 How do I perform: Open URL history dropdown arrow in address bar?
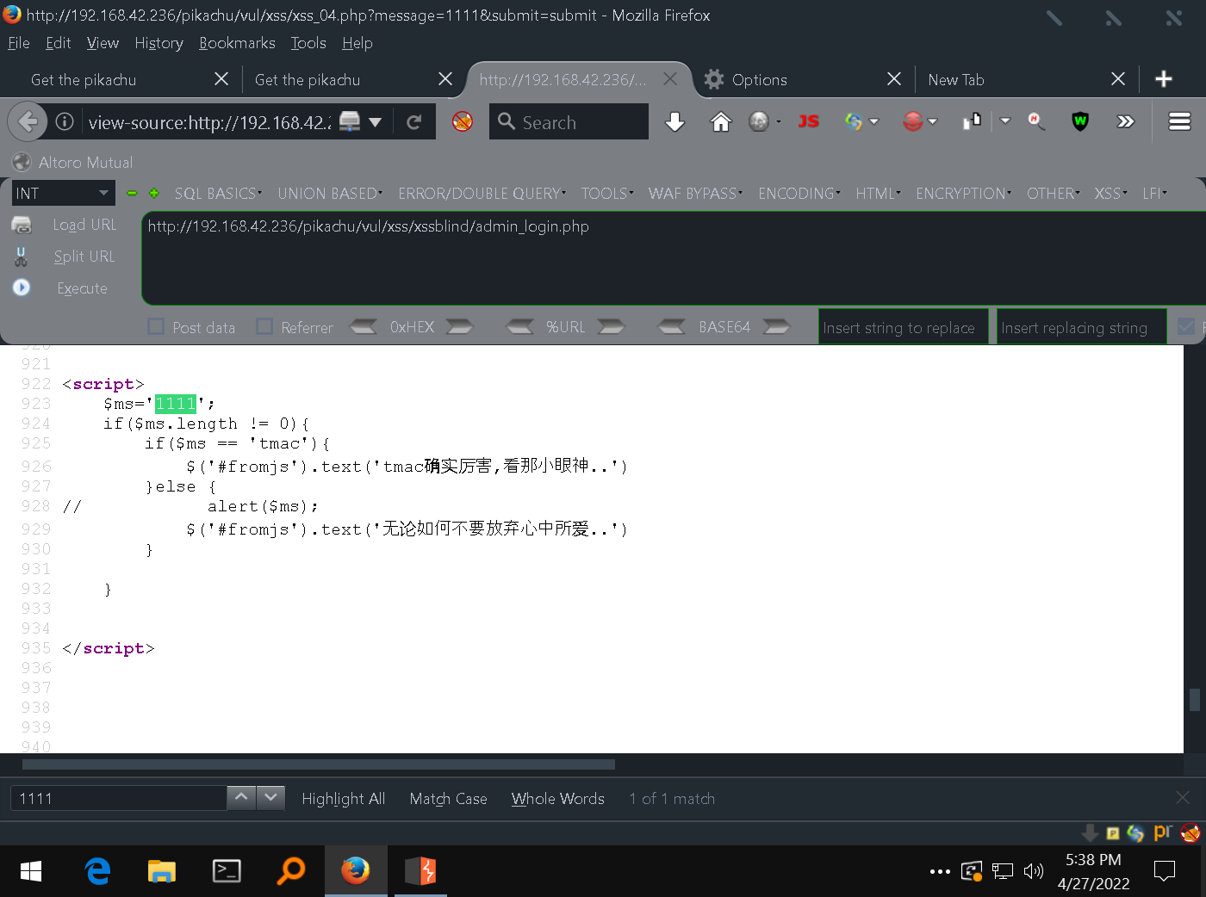(375, 122)
